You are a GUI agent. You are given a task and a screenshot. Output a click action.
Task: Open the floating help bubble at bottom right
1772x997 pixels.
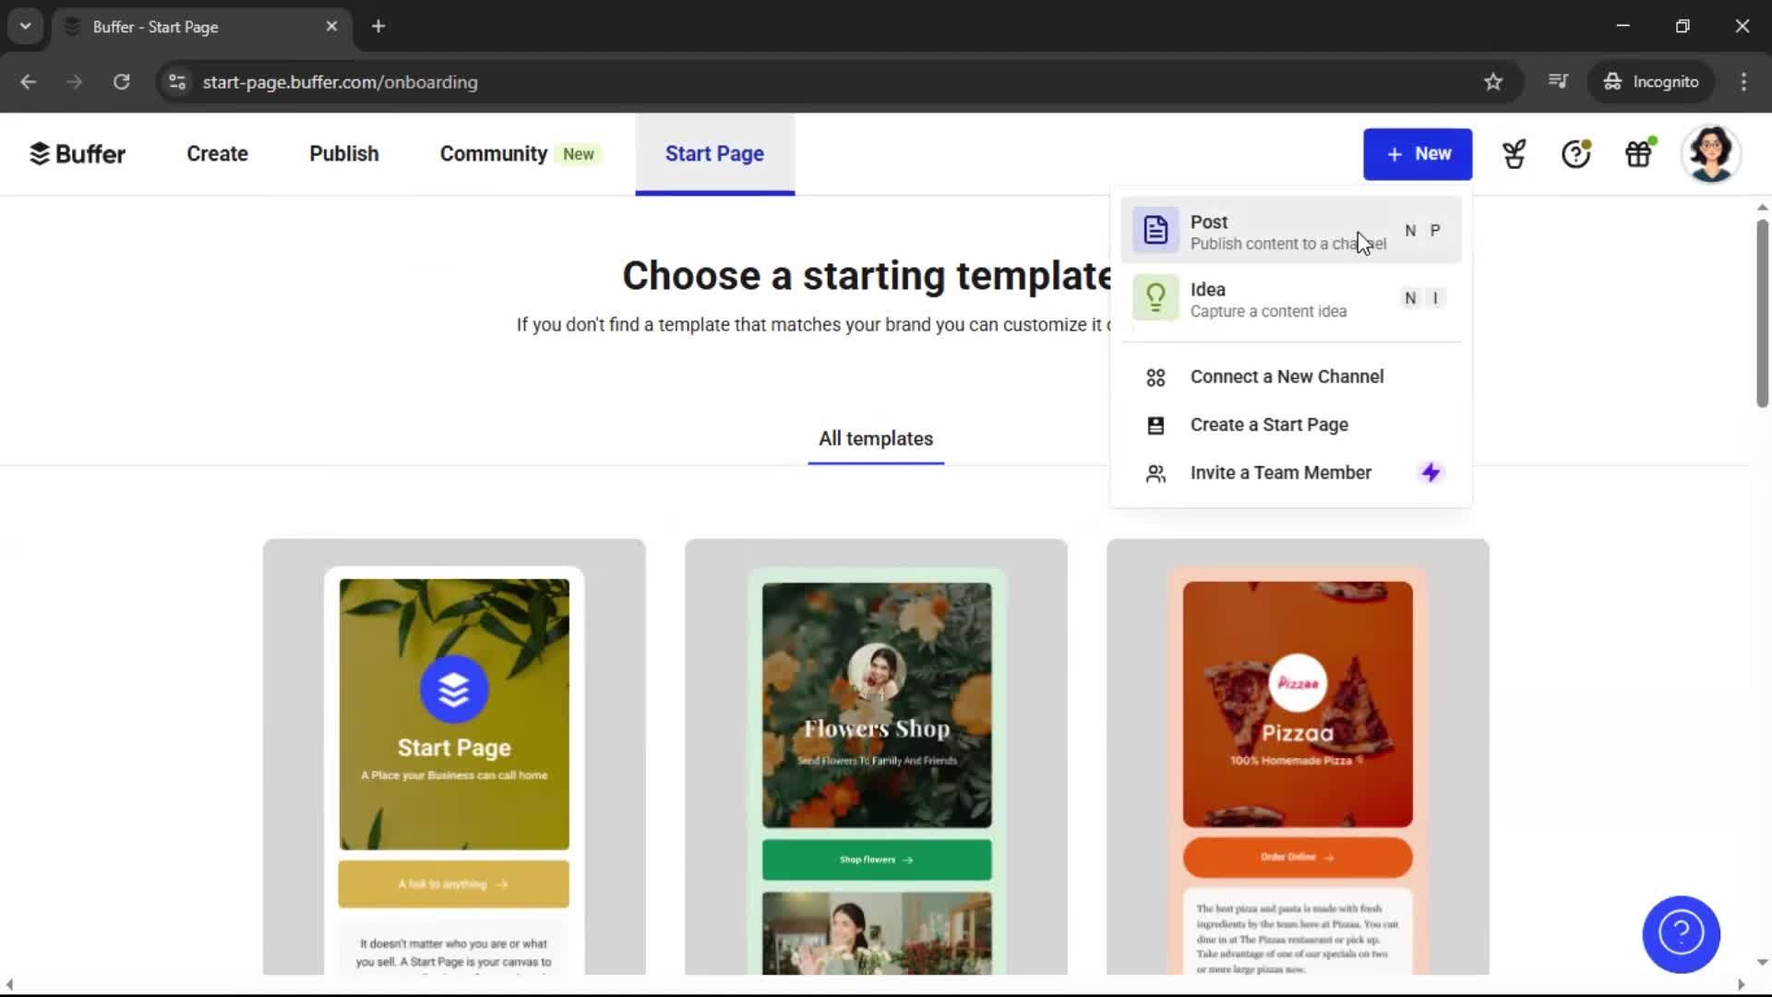[x=1681, y=933]
